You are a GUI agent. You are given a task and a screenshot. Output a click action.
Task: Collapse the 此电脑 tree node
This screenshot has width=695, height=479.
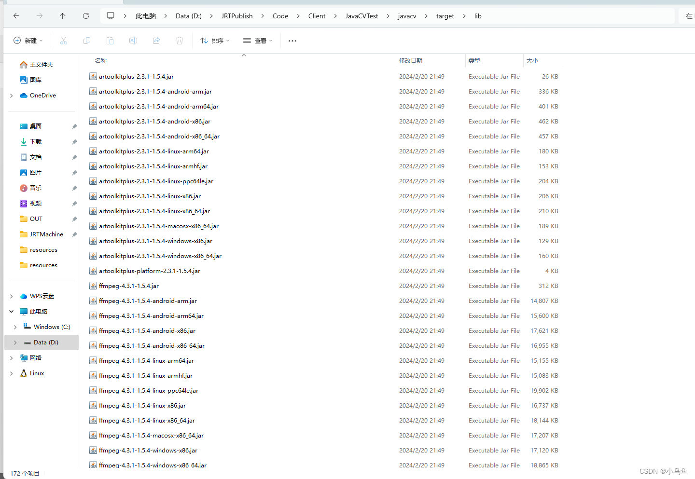[x=12, y=312]
